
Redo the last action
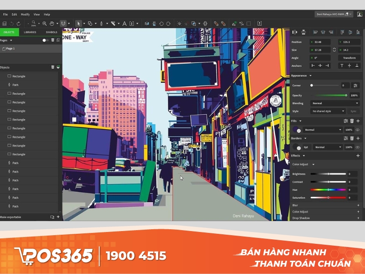click(19, 24)
